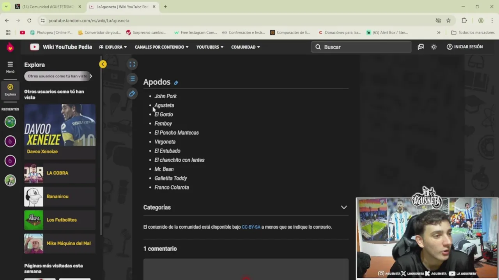499x280 pixels.
Task: Click the 'Franco Colarota' list item
Action: 172,187
